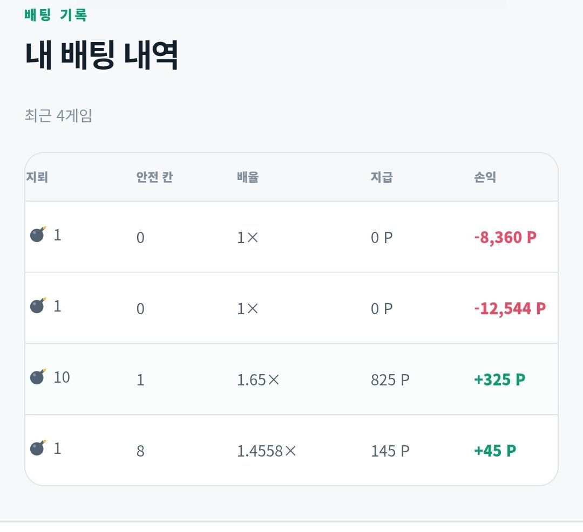Select the 1.65× multiplier cell
Screen dimensions: 583x532
click(x=258, y=380)
